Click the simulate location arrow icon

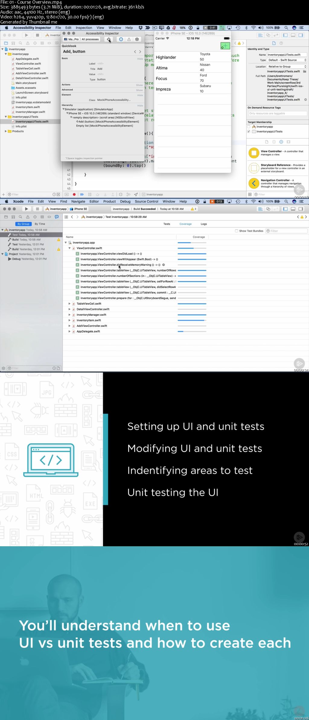[x=136, y=195]
